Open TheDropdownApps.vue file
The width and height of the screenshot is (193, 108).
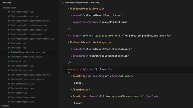pos(22,12)
